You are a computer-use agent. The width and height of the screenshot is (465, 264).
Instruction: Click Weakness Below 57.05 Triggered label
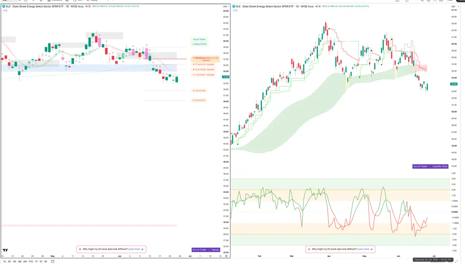pyautogui.click(x=206, y=59)
